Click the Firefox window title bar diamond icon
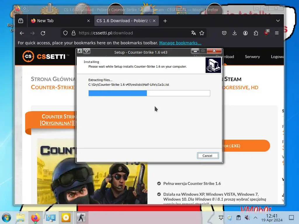 (x=25, y=8)
